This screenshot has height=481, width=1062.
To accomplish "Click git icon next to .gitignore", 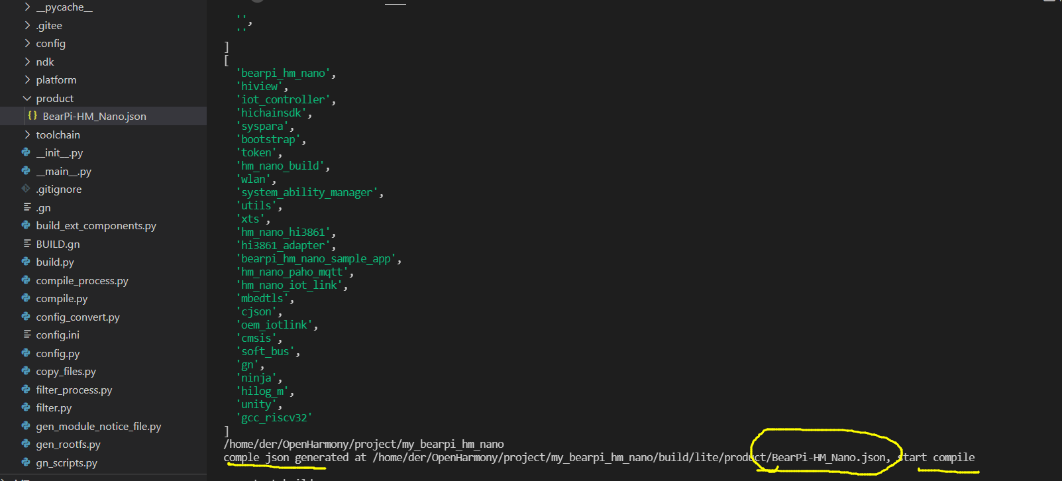I will (x=26, y=189).
